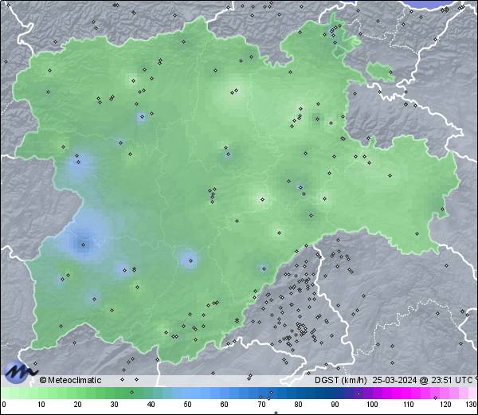Click scale label 90
478x415 pixels.
click(x=335, y=404)
